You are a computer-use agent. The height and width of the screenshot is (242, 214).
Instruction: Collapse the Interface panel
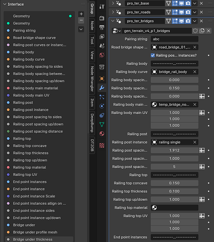pyautogui.click(x=5, y=4)
